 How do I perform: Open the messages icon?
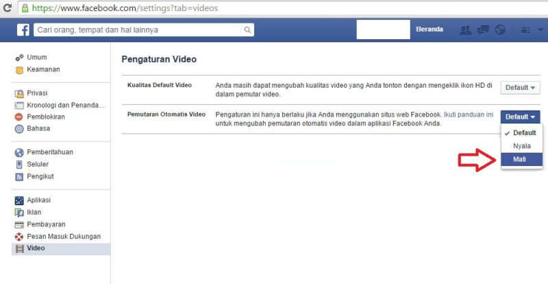[483, 30]
